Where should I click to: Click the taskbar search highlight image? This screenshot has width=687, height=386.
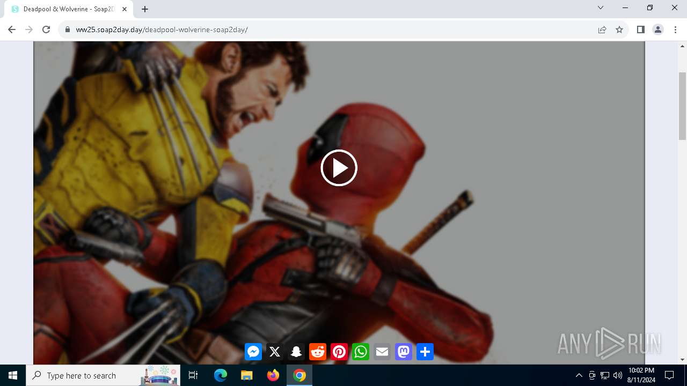pyautogui.click(x=159, y=375)
